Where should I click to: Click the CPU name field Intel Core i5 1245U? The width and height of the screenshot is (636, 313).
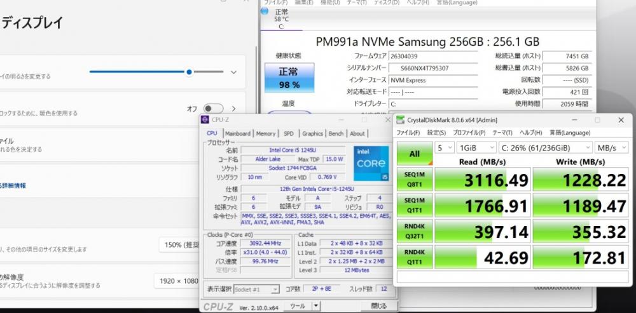(x=293, y=150)
